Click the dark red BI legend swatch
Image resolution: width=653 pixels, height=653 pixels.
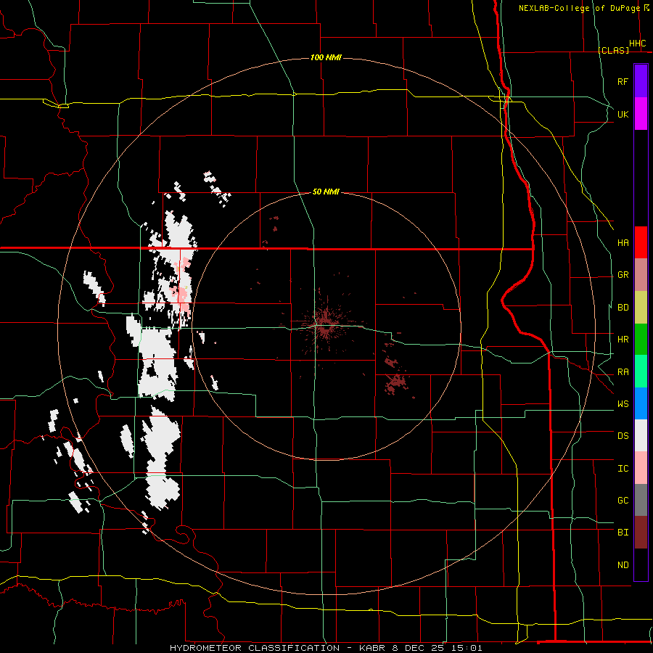pos(641,533)
